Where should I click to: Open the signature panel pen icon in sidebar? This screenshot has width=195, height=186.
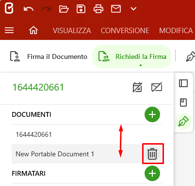(183, 121)
